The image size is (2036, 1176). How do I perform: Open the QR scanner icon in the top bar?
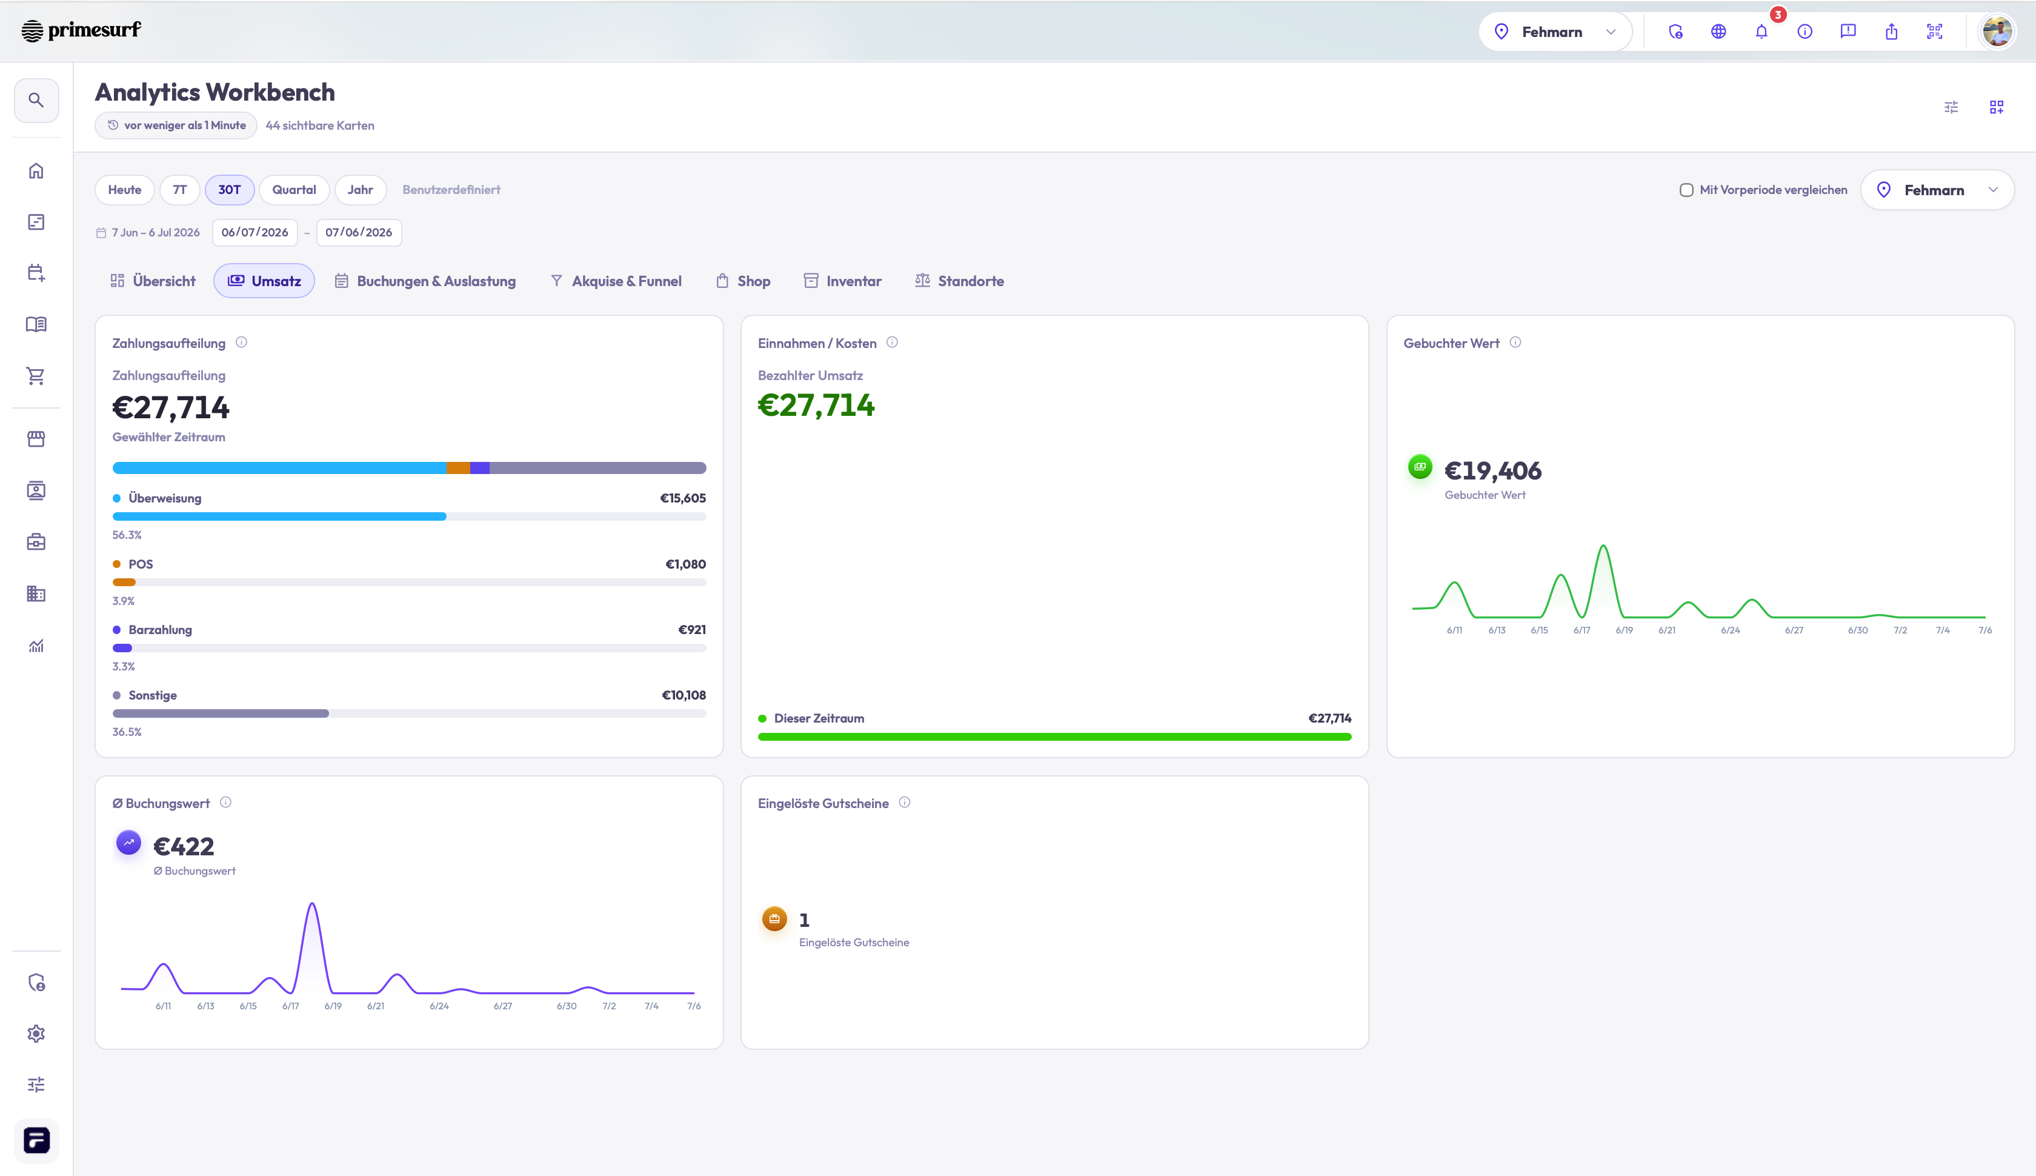coord(1934,32)
